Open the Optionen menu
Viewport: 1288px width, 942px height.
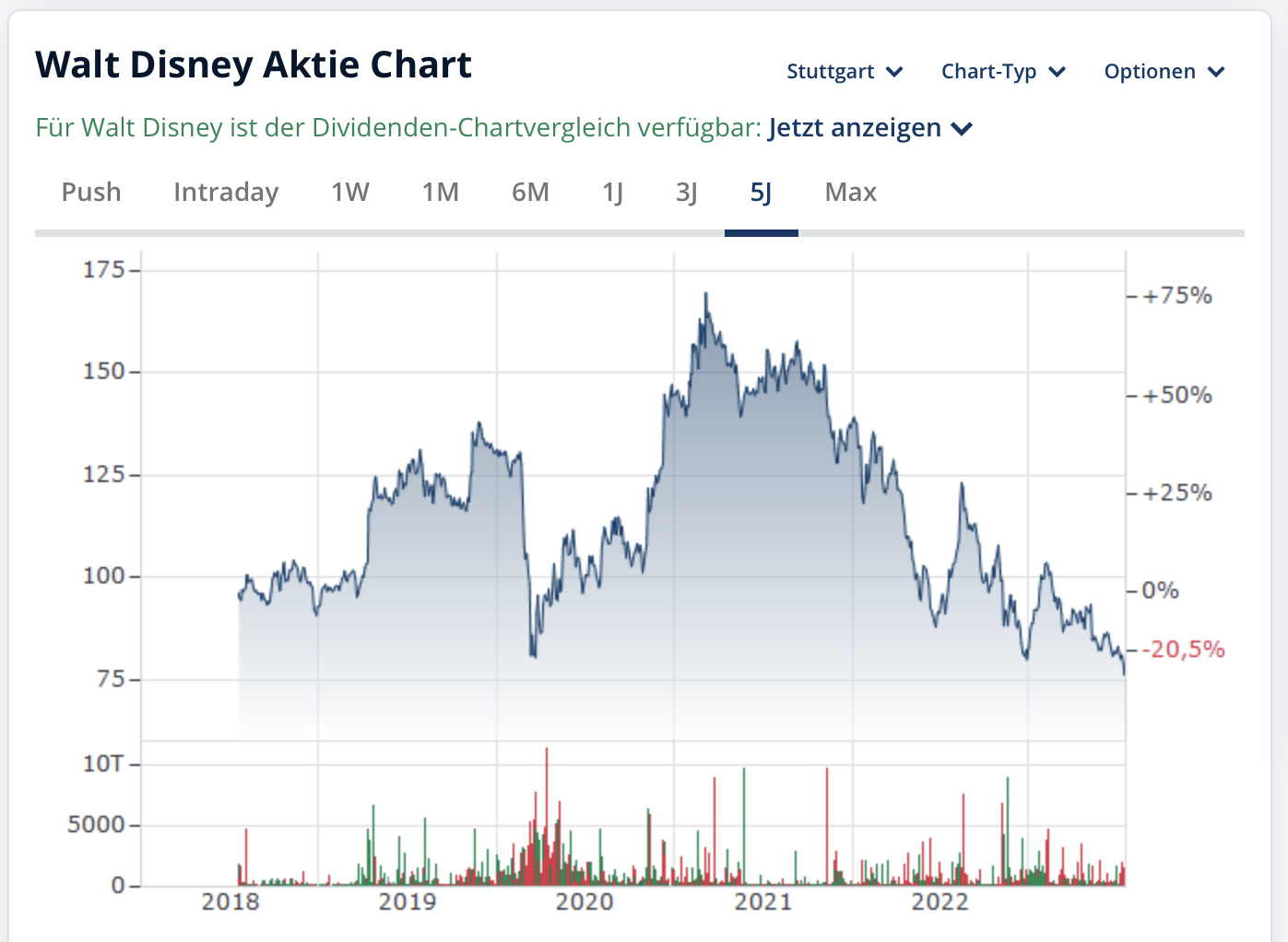click(1163, 72)
